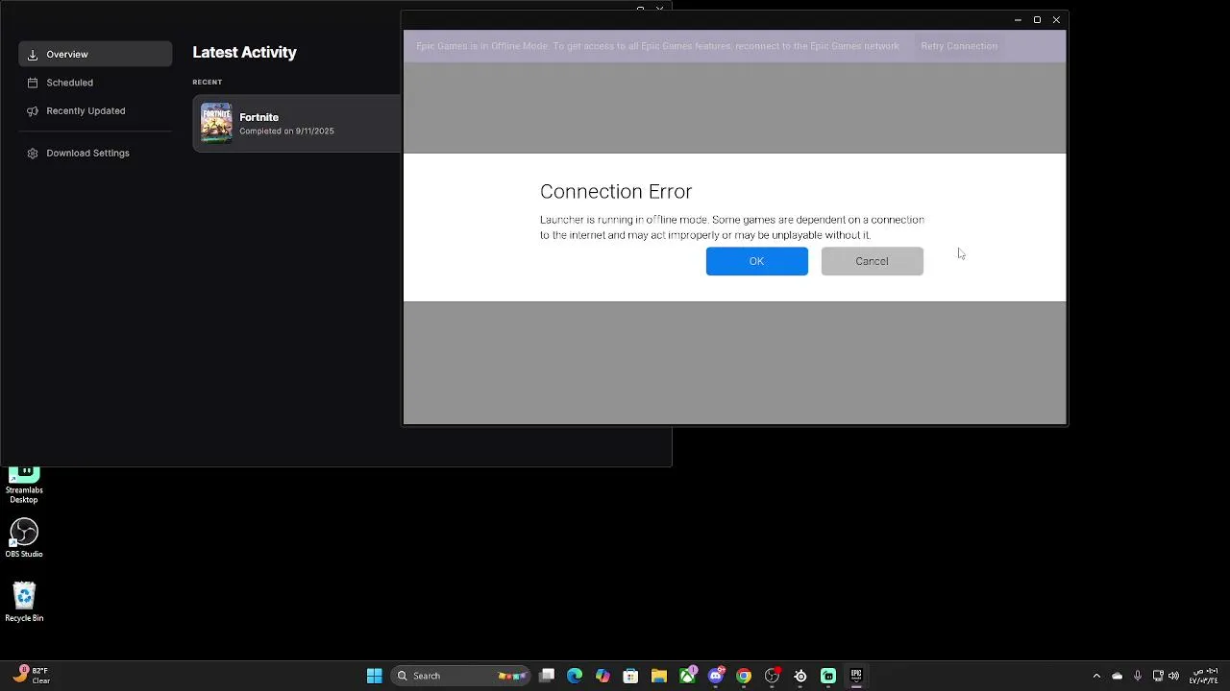
Task: Click the OneDrive cloud tray icon
Action: [x=1117, y=676]
